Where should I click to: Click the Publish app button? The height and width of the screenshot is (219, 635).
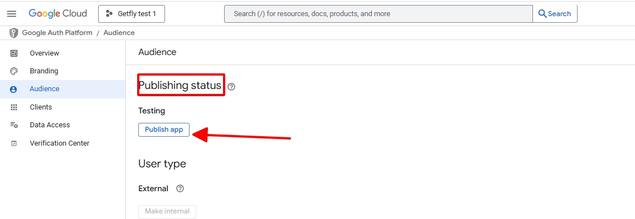164,130
